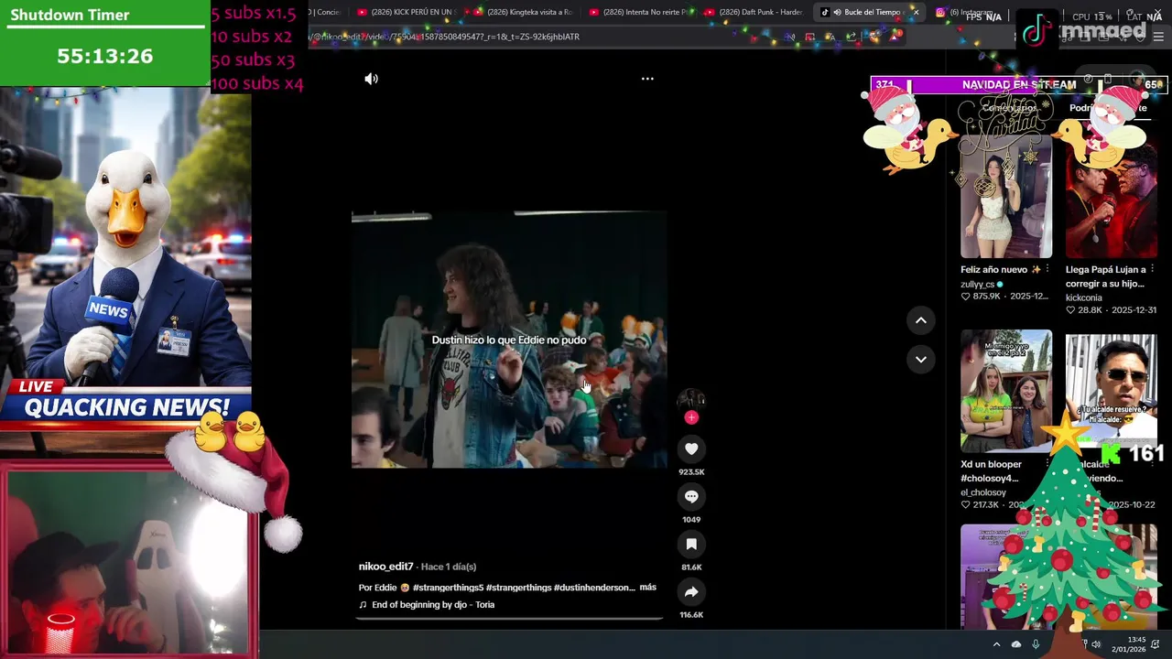Open the 'Feliz año nuevo' video thumbnail
1172x659 pixels.
(1006, 198)
